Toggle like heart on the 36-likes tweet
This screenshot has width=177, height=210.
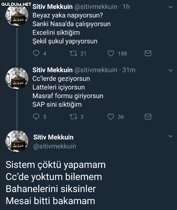tap(111, 117)
